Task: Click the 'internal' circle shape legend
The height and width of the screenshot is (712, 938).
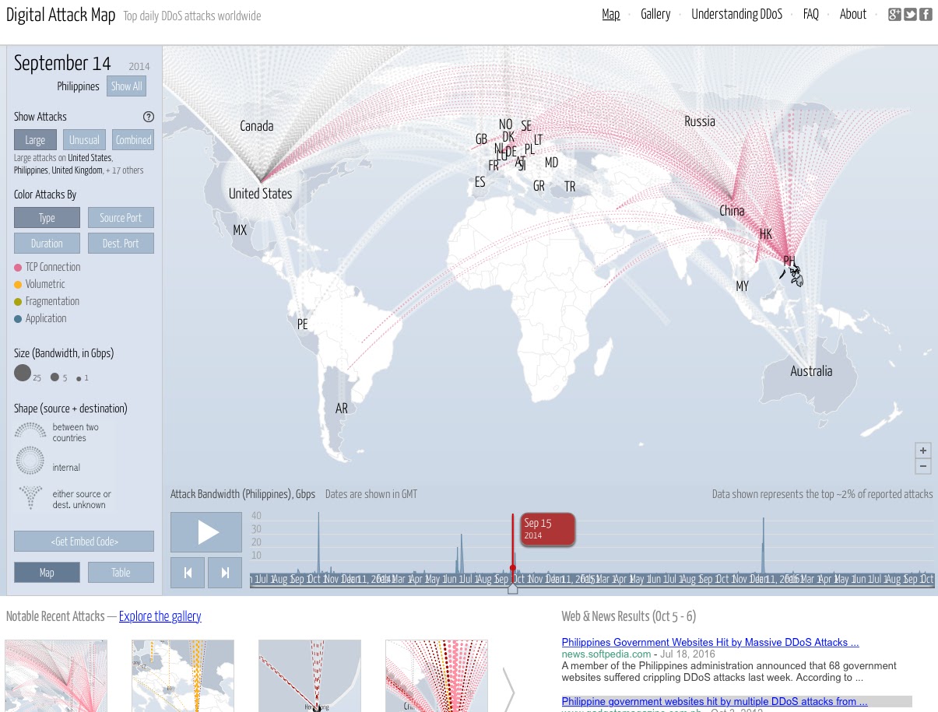Action: pos(30,461)
